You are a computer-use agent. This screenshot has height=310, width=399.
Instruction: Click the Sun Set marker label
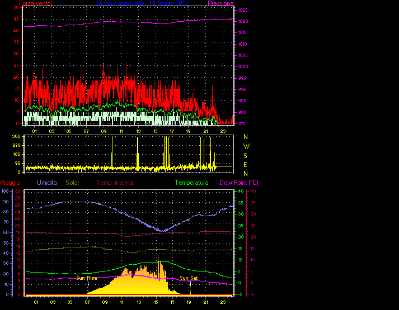[189, 278]
